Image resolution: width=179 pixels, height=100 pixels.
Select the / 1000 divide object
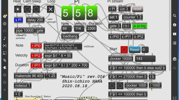click(x=155, y=85)
